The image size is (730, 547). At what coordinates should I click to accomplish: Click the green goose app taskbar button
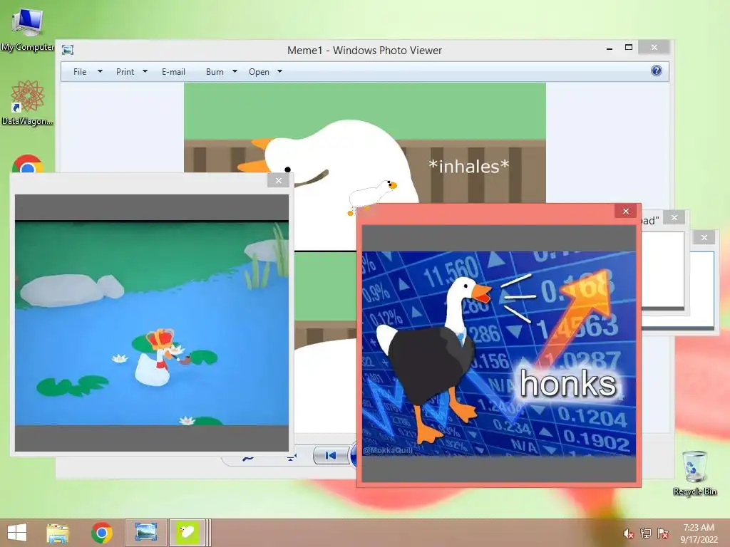point(187,533)
